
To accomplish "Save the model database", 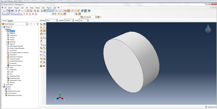I will [9, 11].
